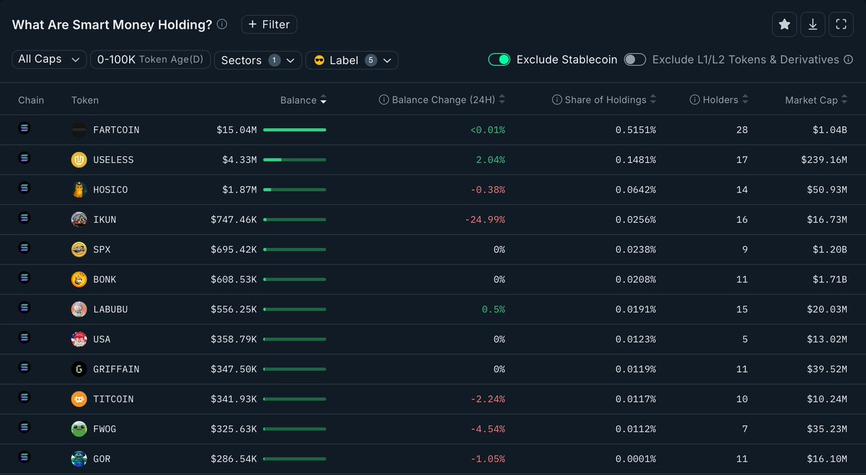Click the $239.16M market cap value

(824, 160)
